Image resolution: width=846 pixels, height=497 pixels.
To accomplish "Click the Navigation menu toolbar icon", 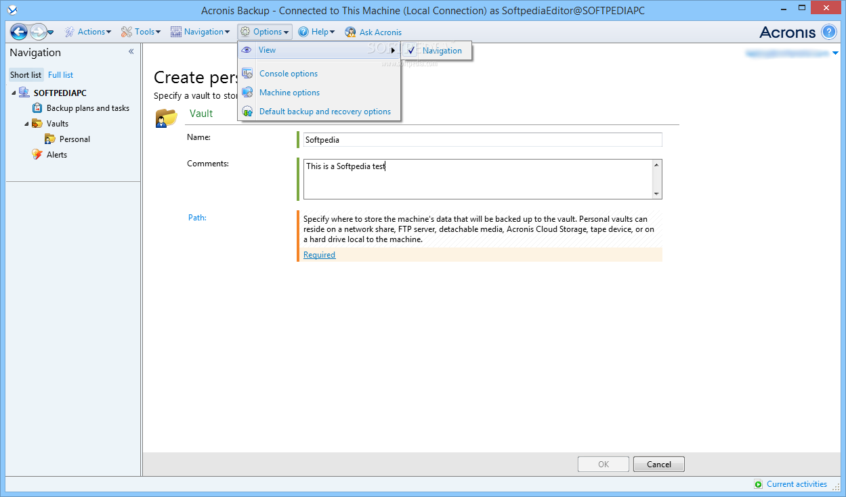I will pyautogui.click(x=176, y=32).
